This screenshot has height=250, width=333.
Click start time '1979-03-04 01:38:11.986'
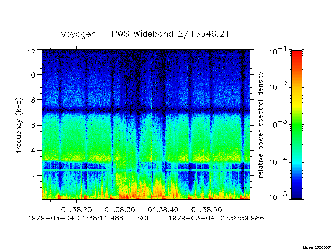click(75, 218)
